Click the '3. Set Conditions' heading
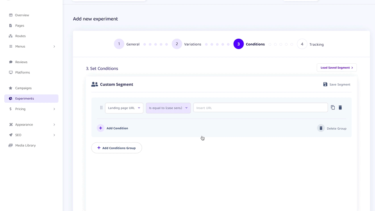 pyautogui.click(x=102, y=68)
